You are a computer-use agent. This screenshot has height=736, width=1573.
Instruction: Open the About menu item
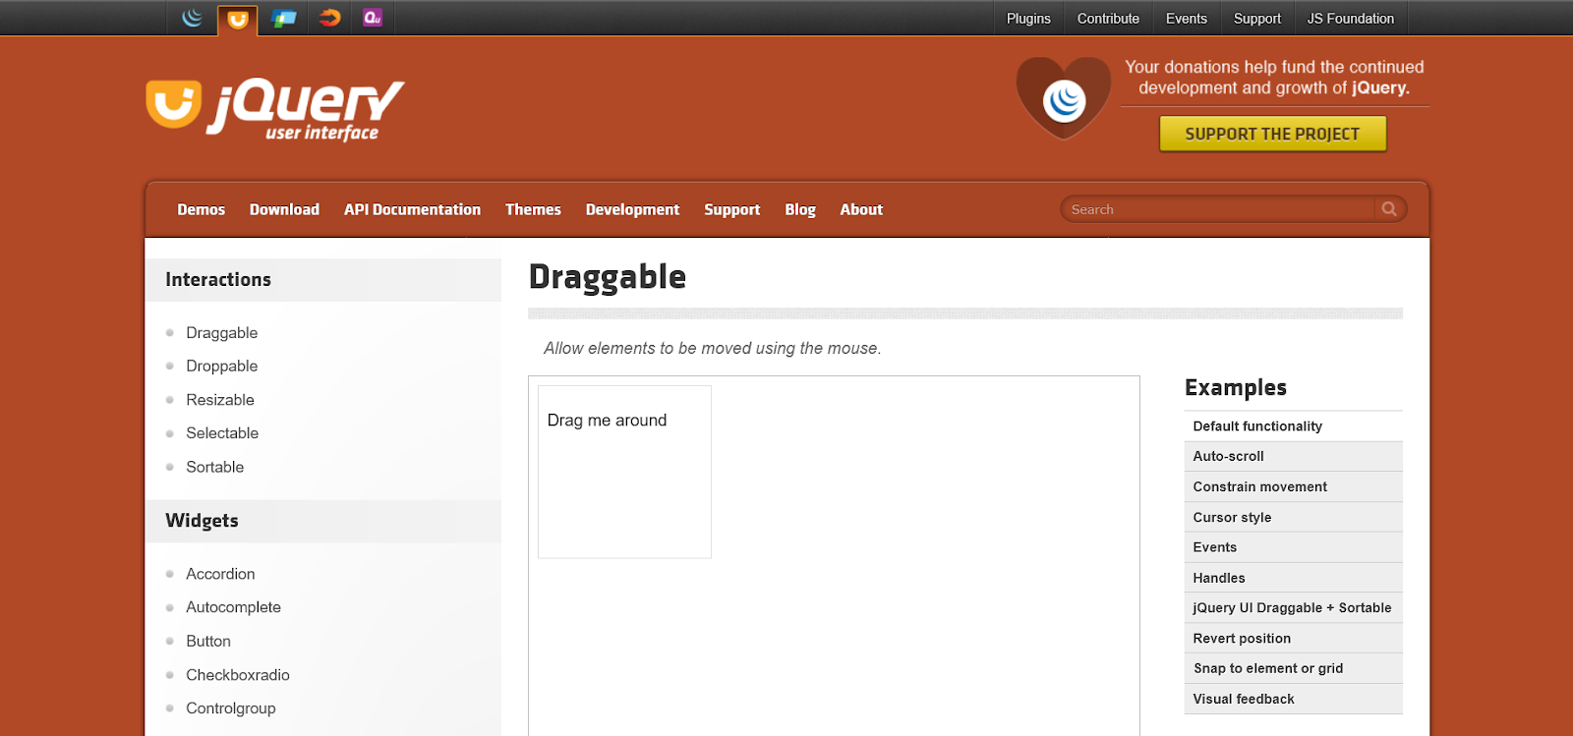[x=861, y=209]
